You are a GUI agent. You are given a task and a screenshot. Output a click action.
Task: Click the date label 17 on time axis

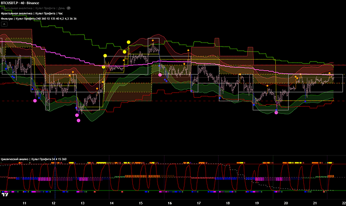point(199,202)
